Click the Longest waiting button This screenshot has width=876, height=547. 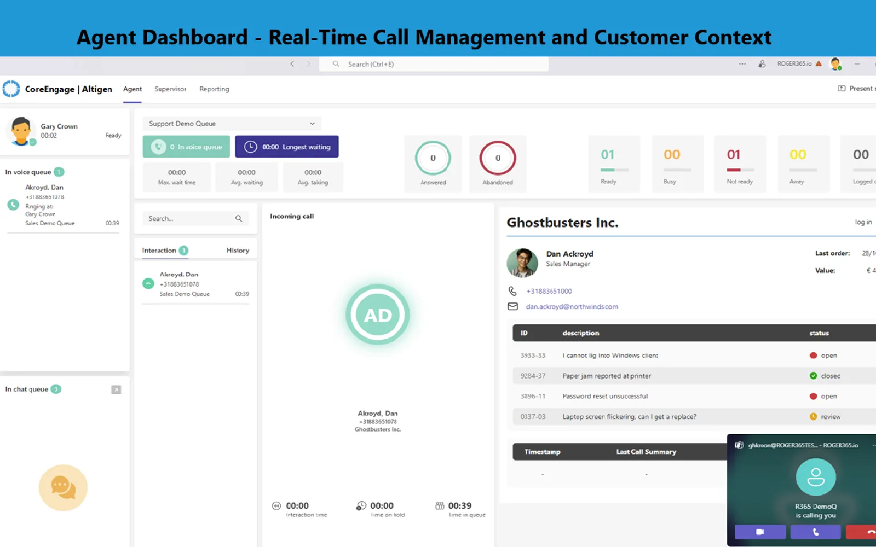click(x=287, y=147)
